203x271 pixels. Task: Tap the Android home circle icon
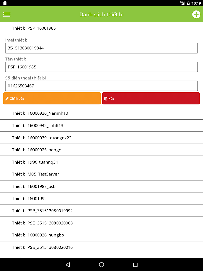point(101,265)
